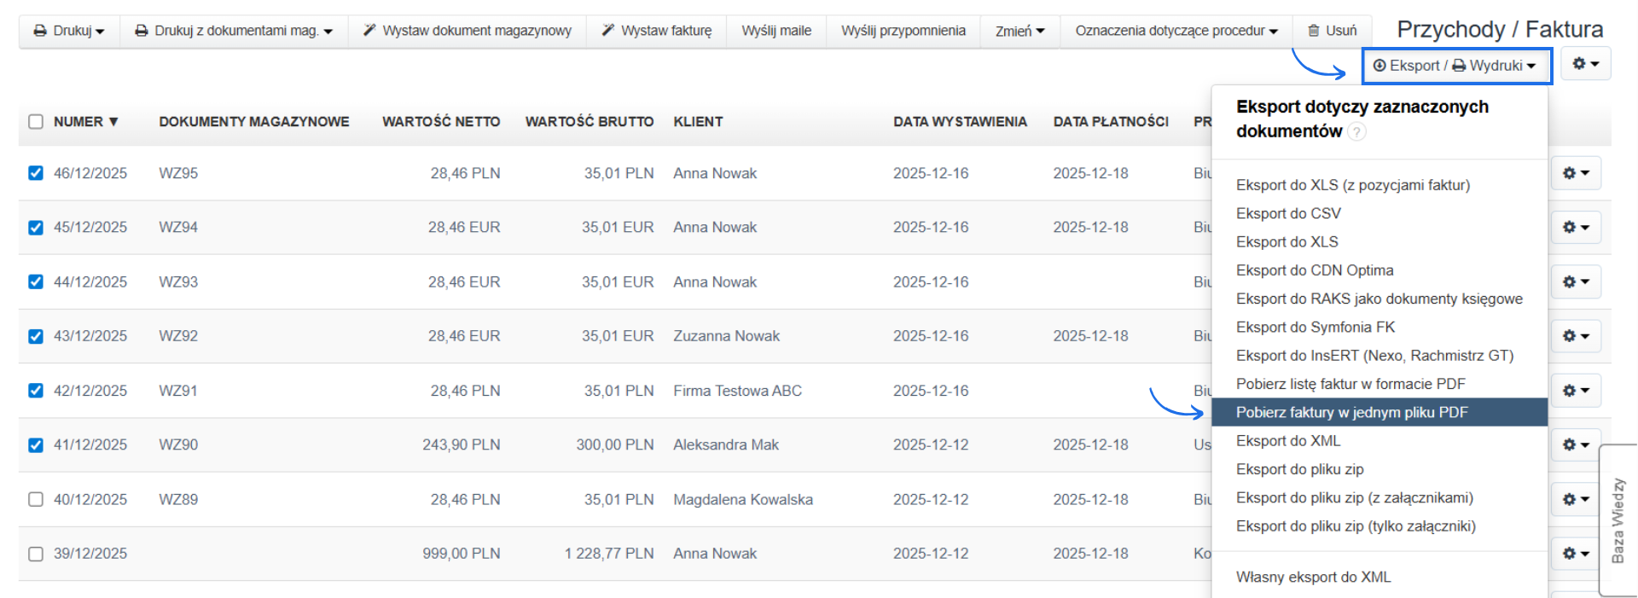
Task: Click the help question mark icon in export menu
Action: pos(1356,131)
